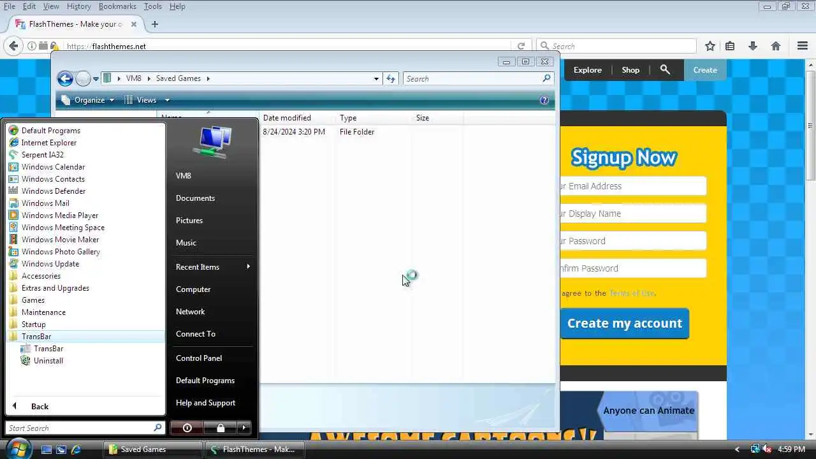
Task: Switch to Saved Games taskbar button
Action: (x=153, y=449)
